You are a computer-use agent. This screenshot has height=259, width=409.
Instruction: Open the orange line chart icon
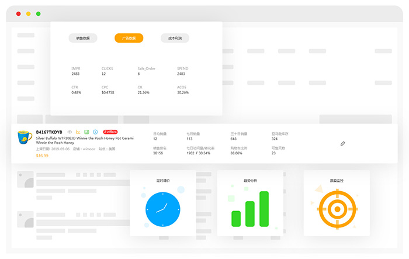pos(78,132)
